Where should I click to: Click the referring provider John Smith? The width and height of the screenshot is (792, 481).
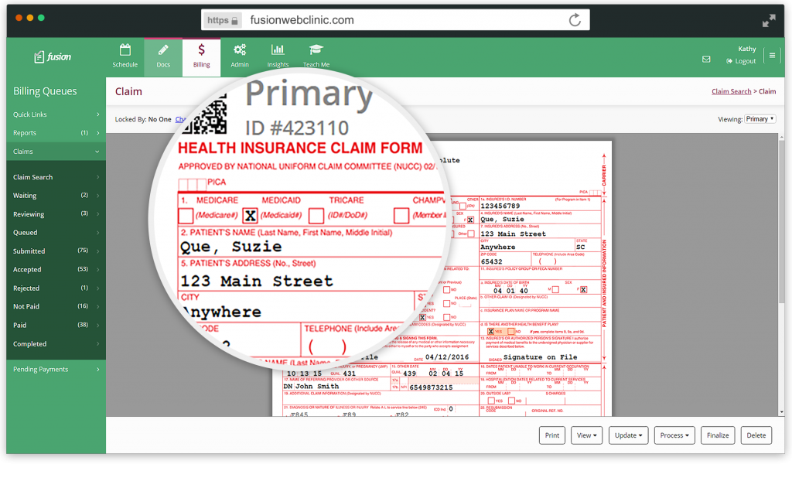317,387
